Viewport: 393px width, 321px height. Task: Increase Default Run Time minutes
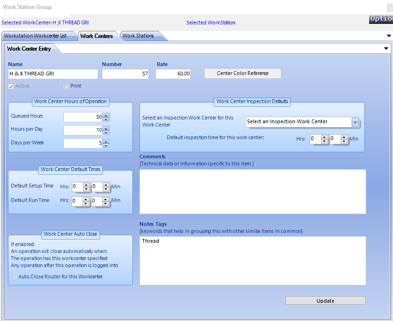tap(106, 200)
